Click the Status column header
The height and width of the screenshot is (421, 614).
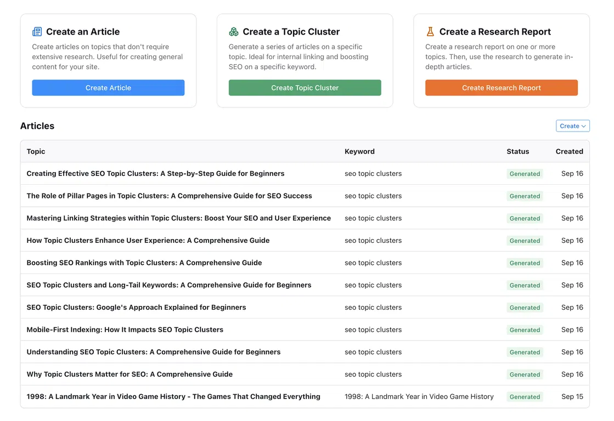(x=517, y=151)
